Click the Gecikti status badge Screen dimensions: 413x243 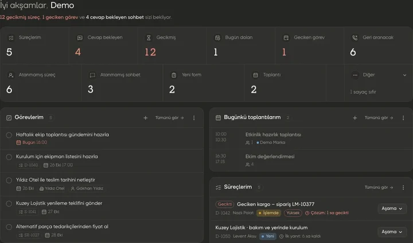point(225,204)
